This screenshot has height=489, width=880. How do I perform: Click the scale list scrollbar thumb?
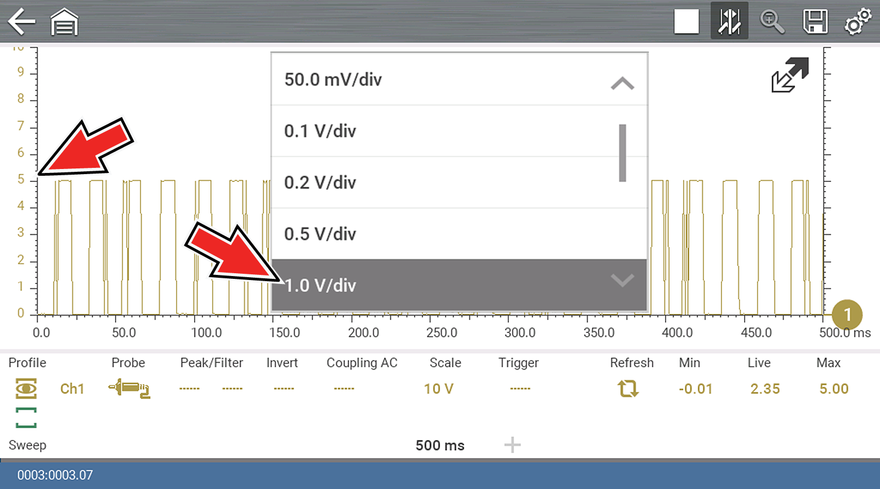pyautogui.click(x=622, y=153)
